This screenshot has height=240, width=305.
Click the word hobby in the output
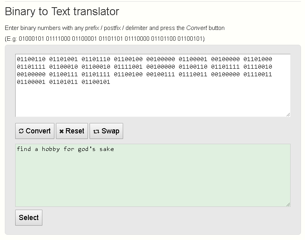tap(51, 149)
